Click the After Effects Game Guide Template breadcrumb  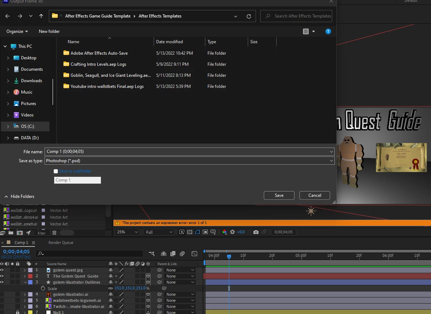(x=98, y=16)
